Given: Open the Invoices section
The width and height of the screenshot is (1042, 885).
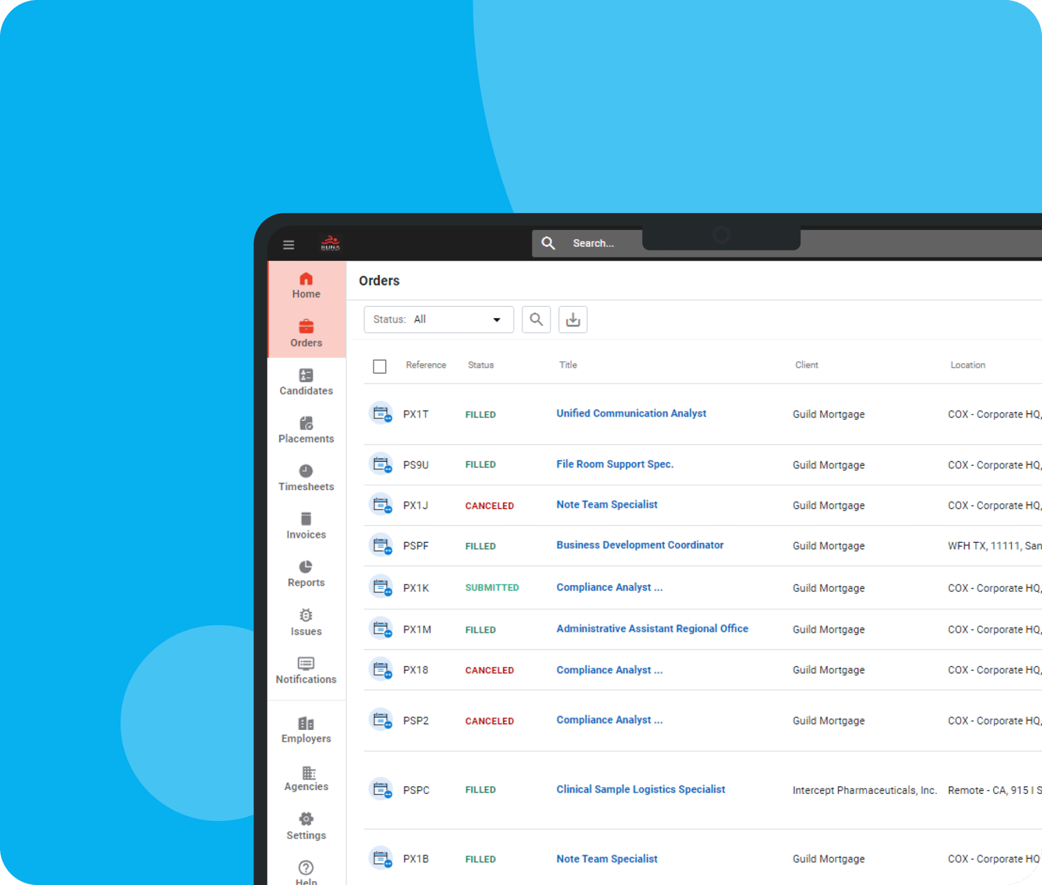Looking at the screenshot, I should 306,526.
